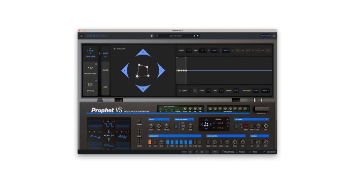
Task: Click the Arpeggiator Option button
Action: tap(195, 142)
